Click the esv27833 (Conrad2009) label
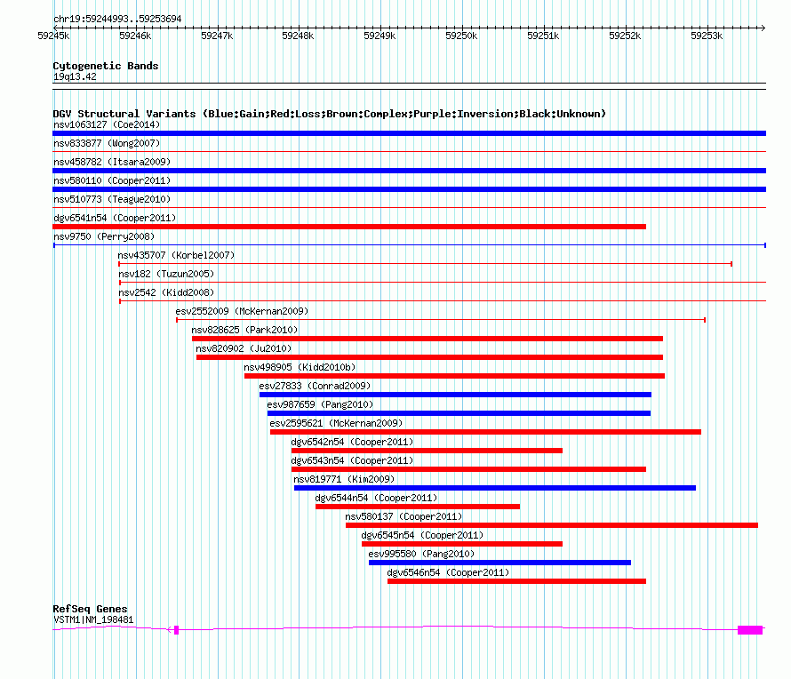This screenshot has width=791, height=679. coord(315,386)
